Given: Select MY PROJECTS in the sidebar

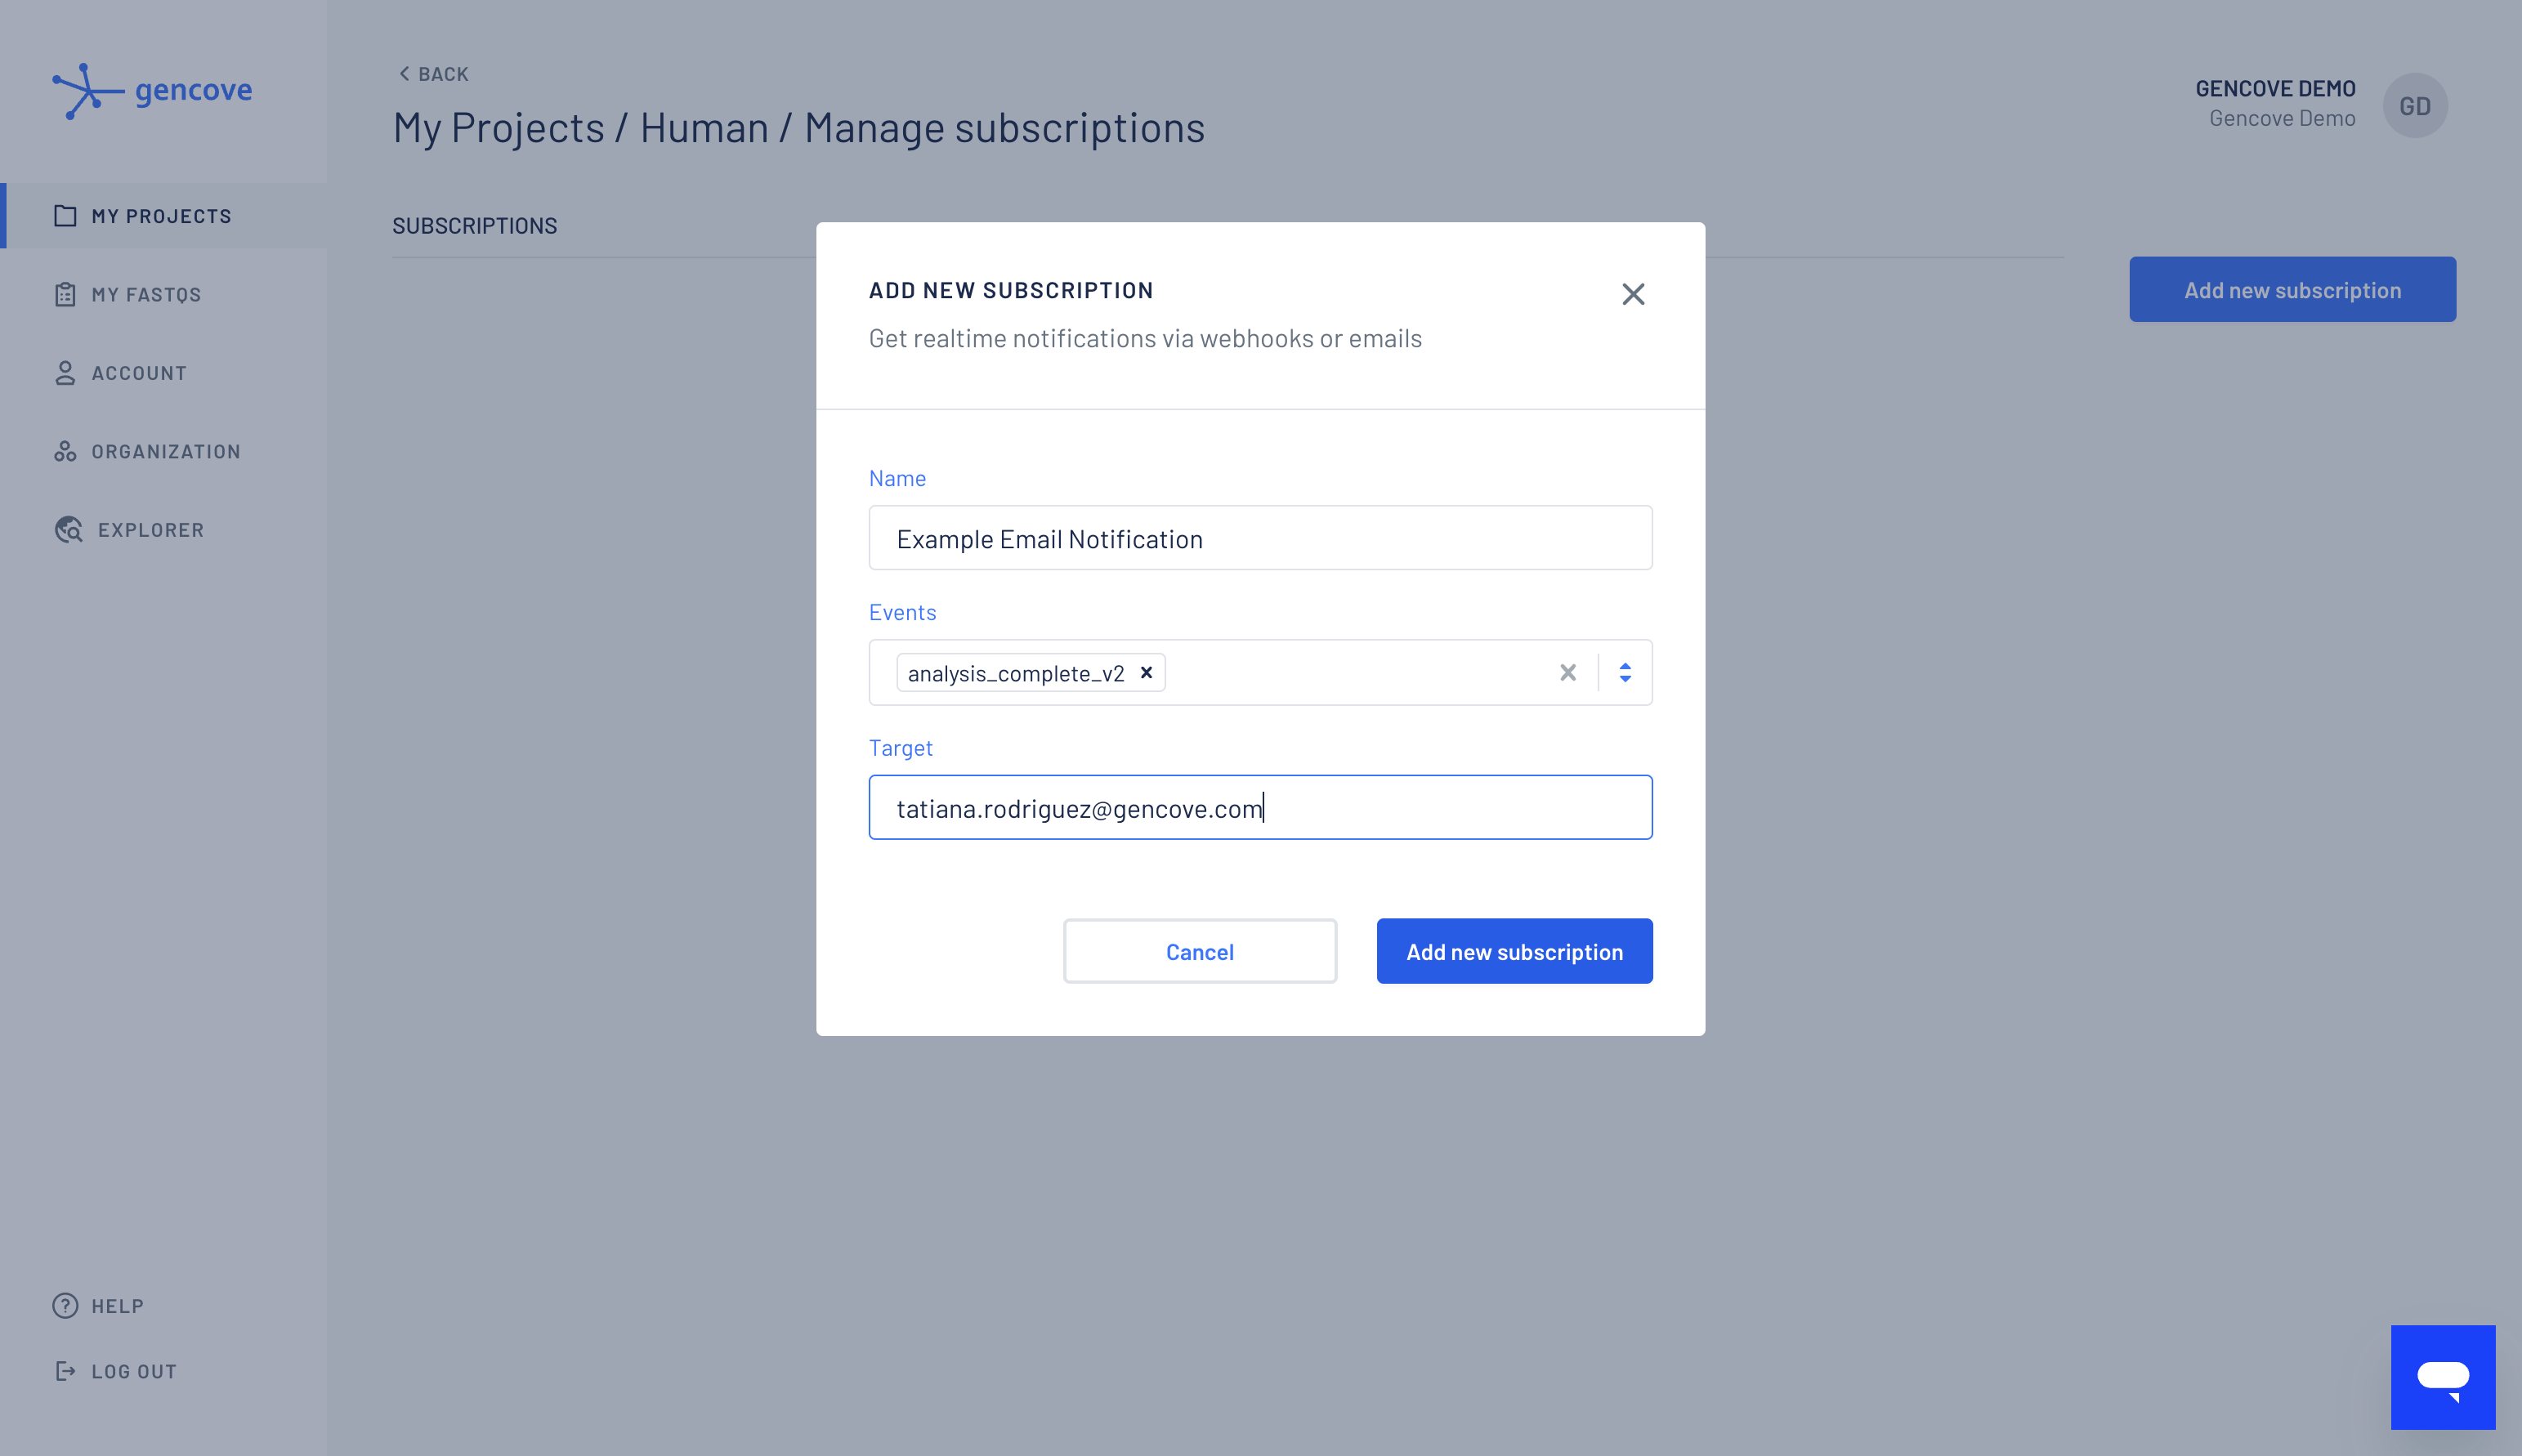Looking at the screenshot, I should [x=163, y=216].
